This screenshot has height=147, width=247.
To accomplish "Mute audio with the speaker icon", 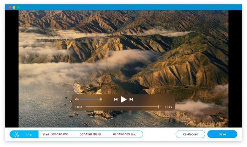I will click(77, 99).
